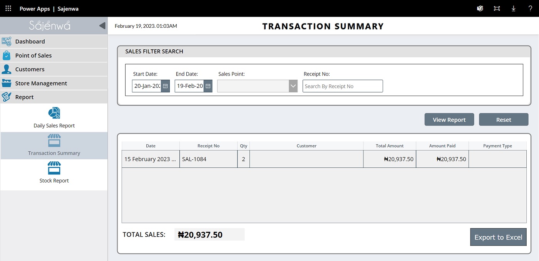539x261 pixels.
Task: Click the Reset button
Action: tap(503, 120)
